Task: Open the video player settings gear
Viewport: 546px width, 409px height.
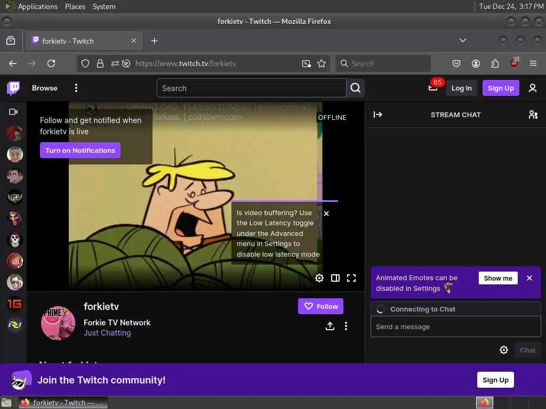Action: click(319, 278)
